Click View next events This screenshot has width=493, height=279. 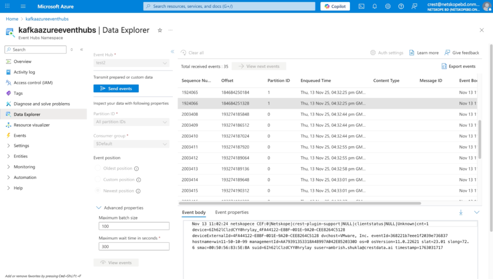click(x=259, y=66)
